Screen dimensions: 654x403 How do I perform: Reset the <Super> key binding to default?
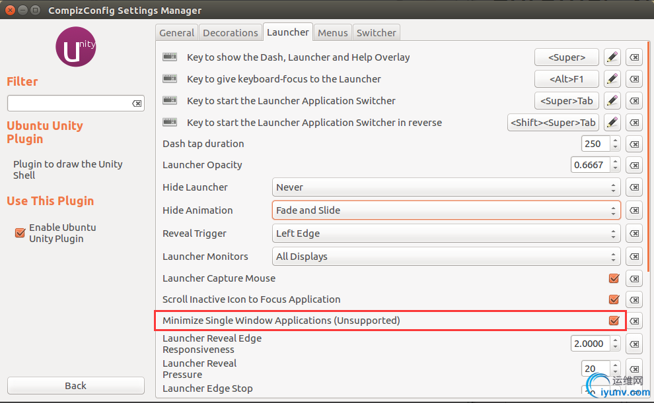(x=634, y=57)
